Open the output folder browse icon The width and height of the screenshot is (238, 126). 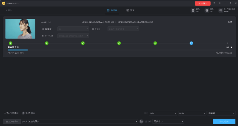(x=141, y=121)
